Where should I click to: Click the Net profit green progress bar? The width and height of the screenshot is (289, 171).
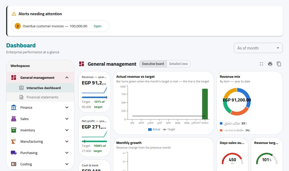tap(94, 141)
